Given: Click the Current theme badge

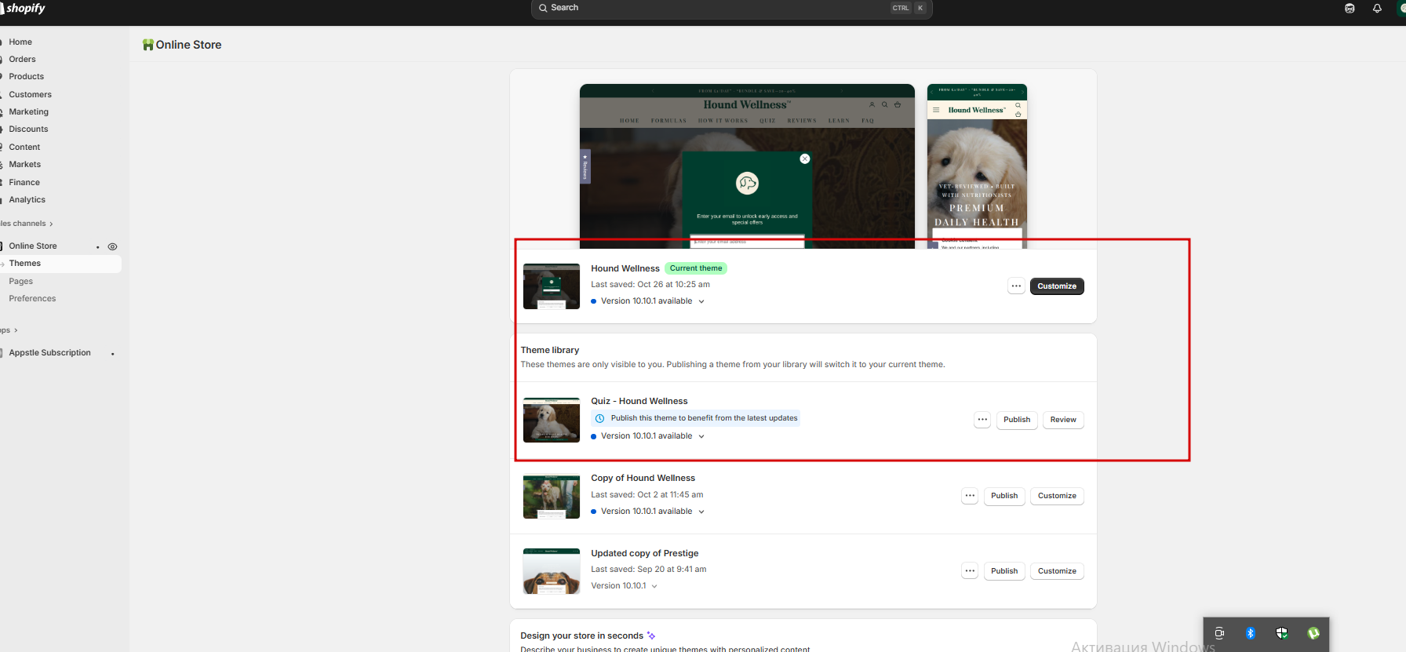Looking at the screenshot, I should coord(696,268).
